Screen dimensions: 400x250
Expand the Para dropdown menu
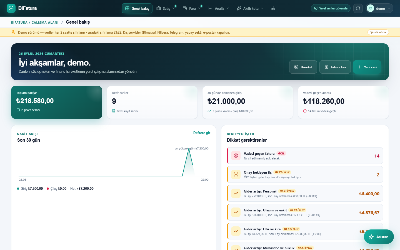point(192,8)
